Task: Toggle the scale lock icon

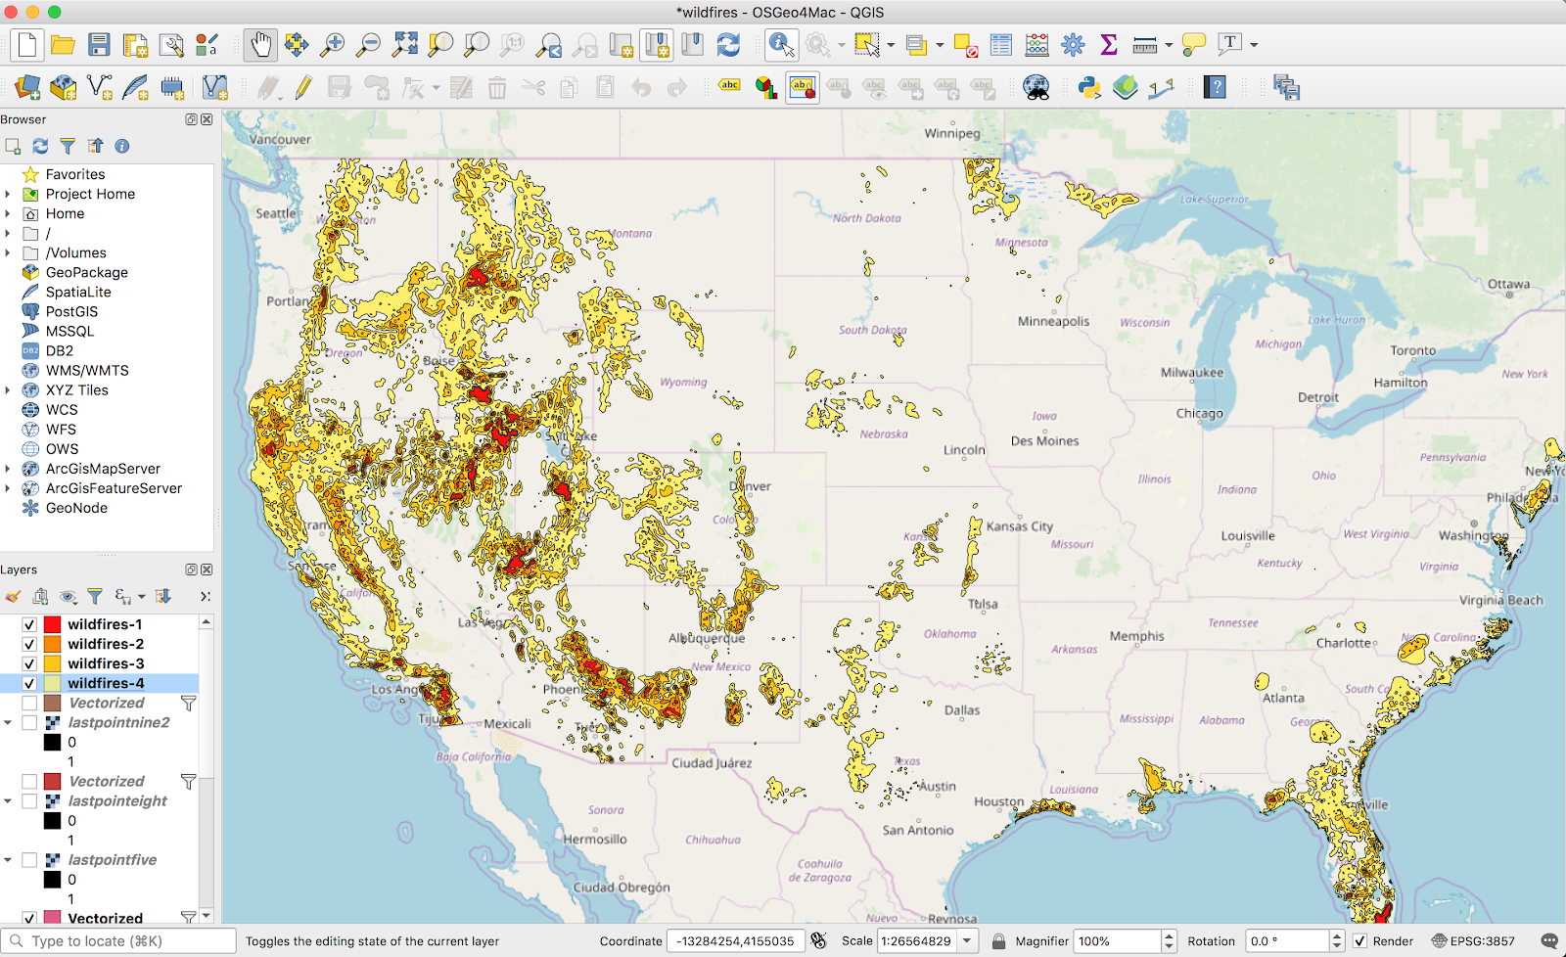Action: (x=998, y=941)
